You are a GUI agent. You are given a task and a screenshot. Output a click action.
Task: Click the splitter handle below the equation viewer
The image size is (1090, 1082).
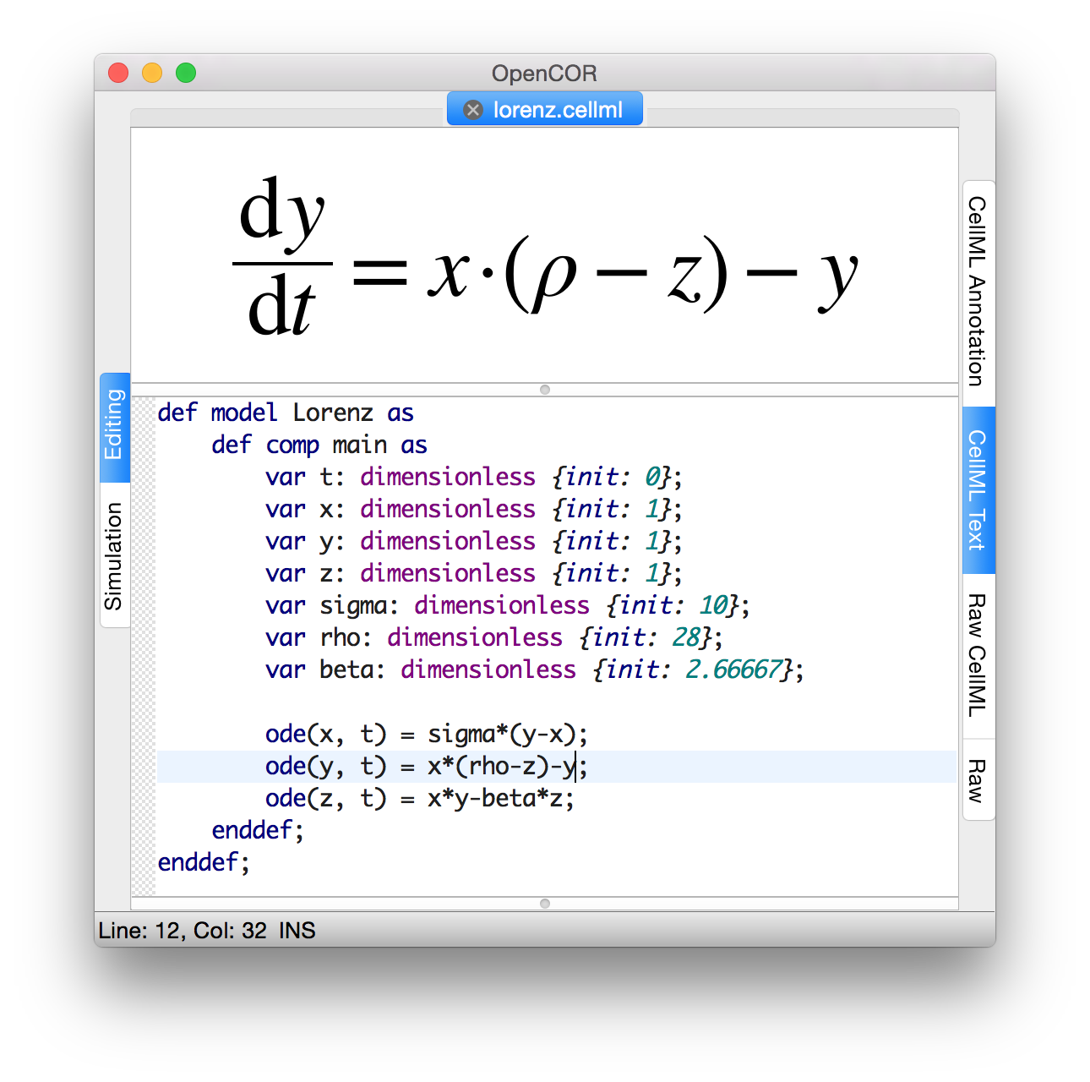pyautogui.click(x=545, y=390)
